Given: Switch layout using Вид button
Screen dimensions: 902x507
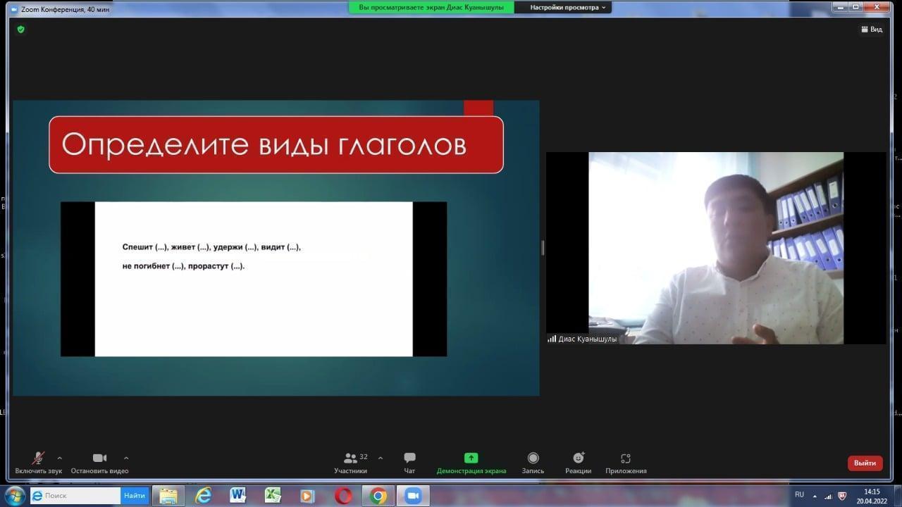Looking at the screenshot, I should 872,30.
